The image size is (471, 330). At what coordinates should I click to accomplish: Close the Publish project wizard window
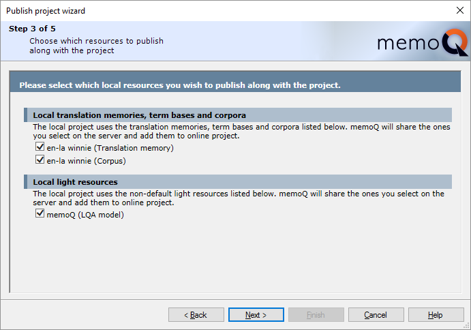click(x=459, y=11)
